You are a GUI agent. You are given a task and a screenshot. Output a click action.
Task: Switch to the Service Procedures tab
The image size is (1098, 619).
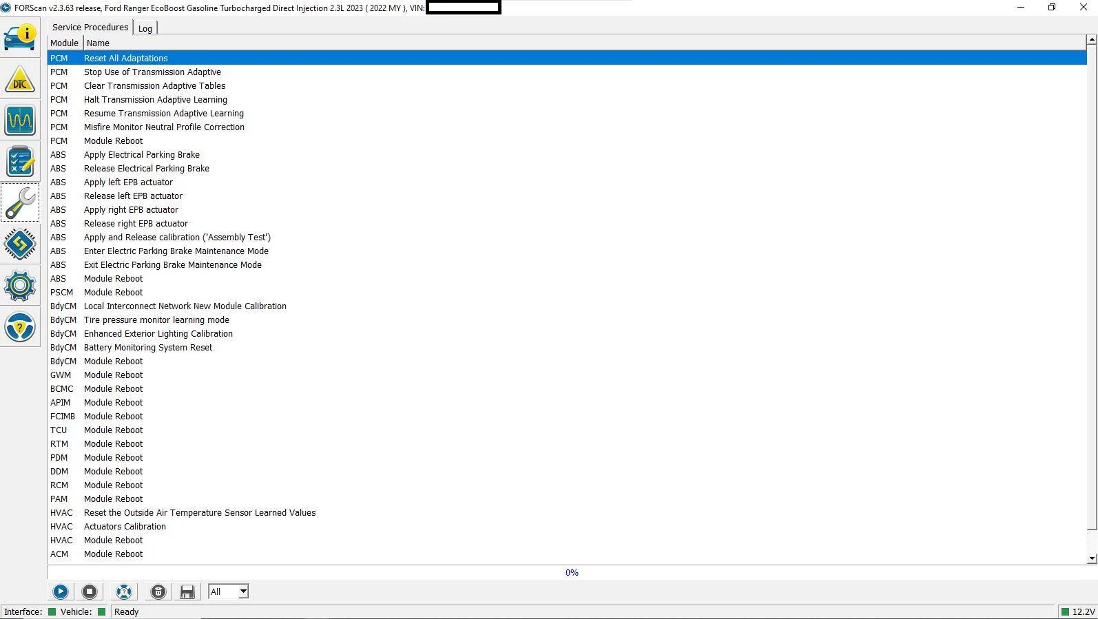point(90,27)
